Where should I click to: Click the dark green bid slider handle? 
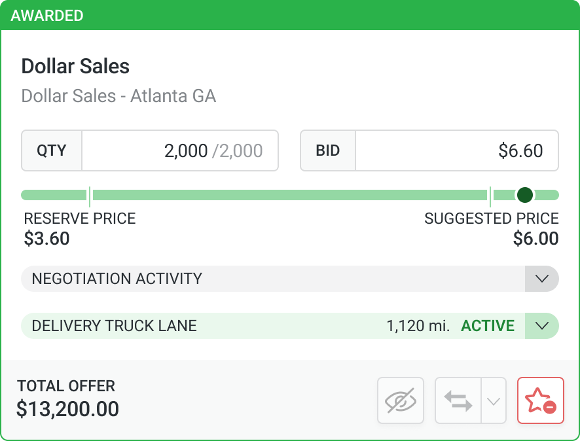click(524, 195)
